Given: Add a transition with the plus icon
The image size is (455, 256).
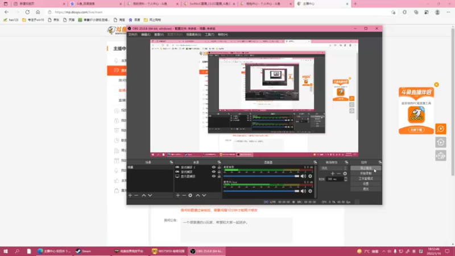Looking at the screenshot, I should pyautogui.click(x=333, y=174).
